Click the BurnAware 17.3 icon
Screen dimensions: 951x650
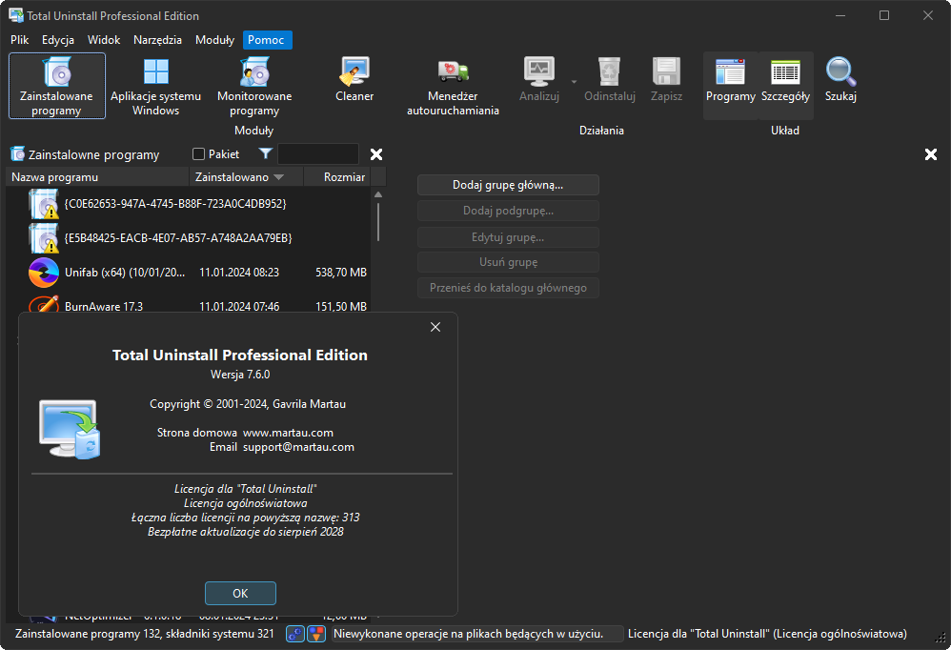coord(44,303)
